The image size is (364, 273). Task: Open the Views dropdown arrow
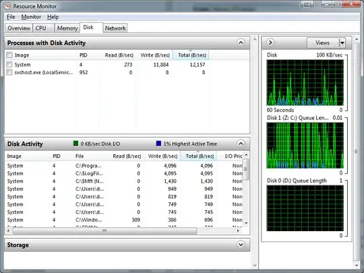click(x=342, y=42)
